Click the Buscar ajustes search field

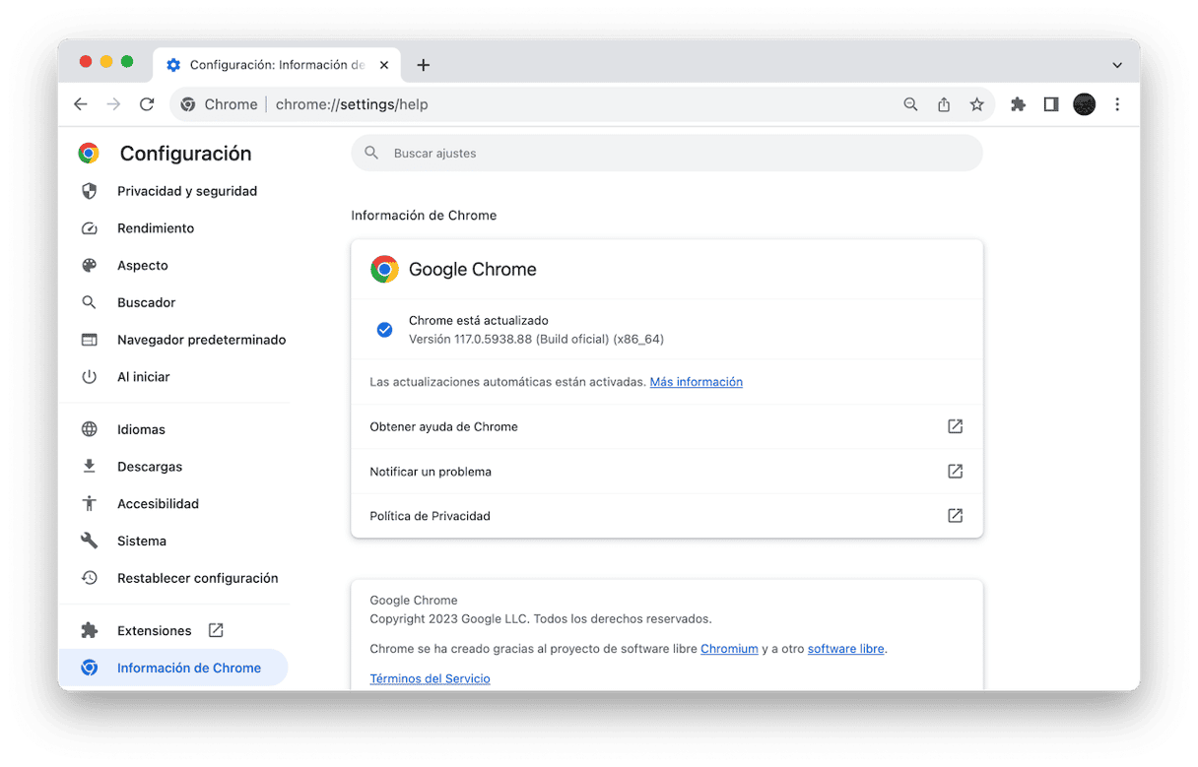tap(667, 154)
